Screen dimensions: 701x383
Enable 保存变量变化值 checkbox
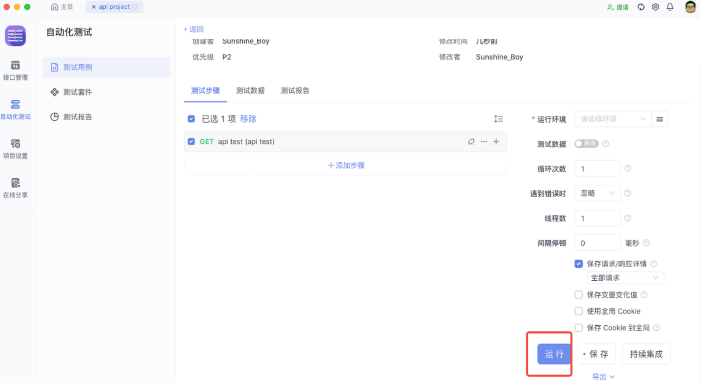(x=579, y=294)
